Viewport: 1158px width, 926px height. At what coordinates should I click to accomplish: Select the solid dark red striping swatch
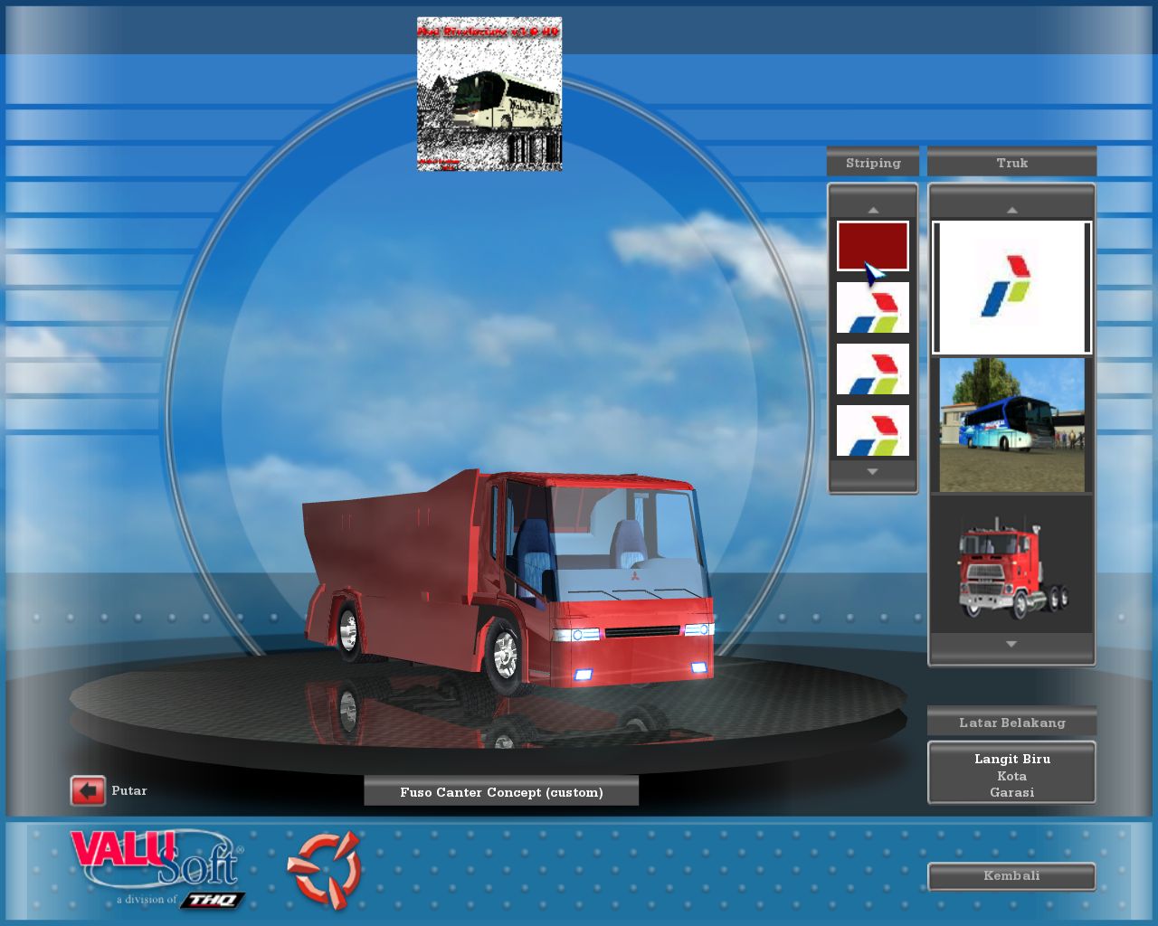pos(872,245)
